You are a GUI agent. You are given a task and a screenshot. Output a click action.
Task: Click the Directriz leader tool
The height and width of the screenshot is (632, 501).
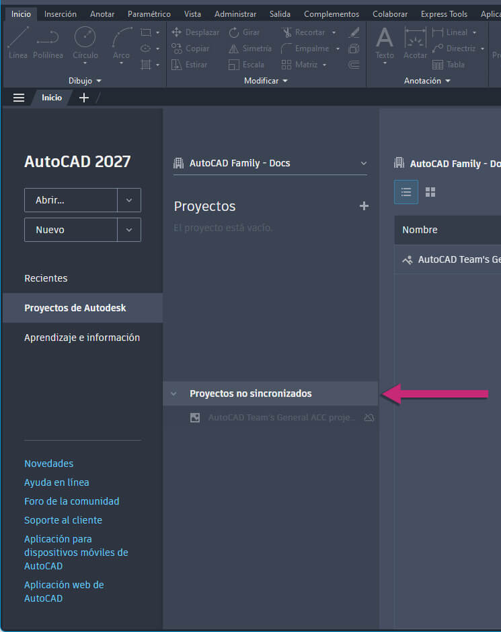(454, 49)
